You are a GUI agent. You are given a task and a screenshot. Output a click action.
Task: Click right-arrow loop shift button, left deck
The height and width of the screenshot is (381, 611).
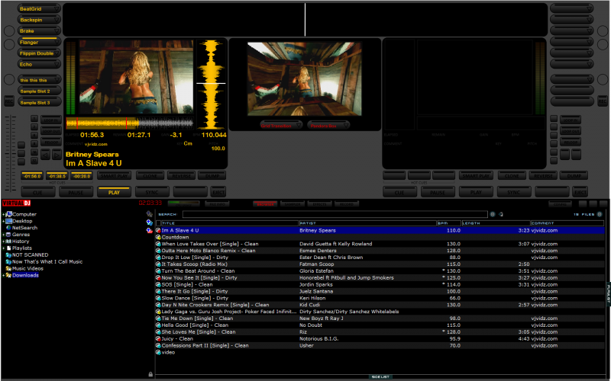(57, 155)
